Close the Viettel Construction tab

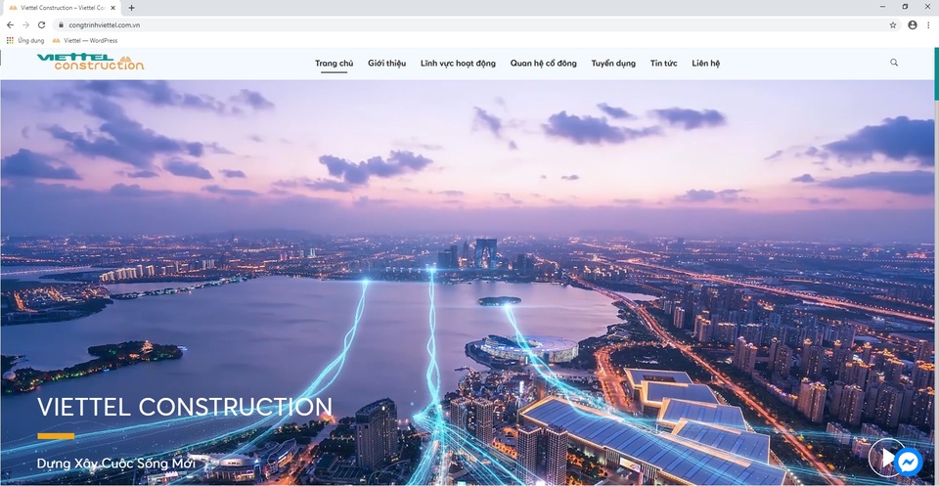point(113,8)
